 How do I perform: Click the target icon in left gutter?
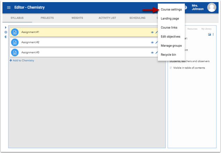tap(6, 32)
